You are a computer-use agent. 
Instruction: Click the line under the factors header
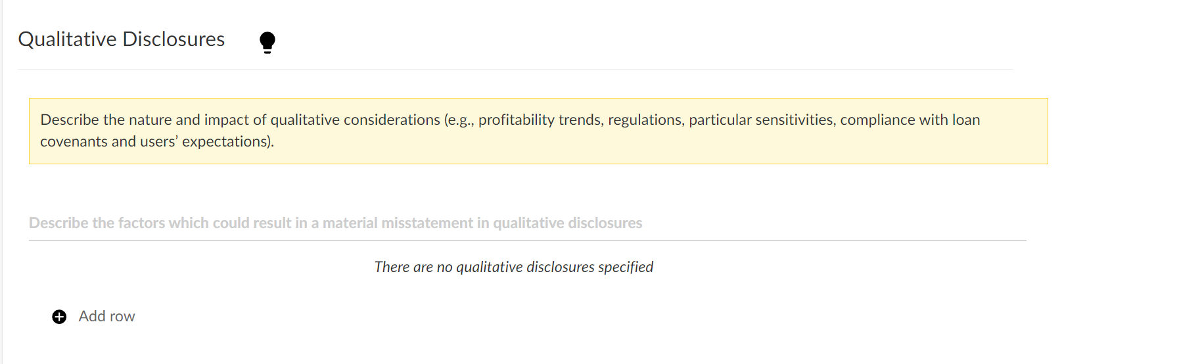527,240
